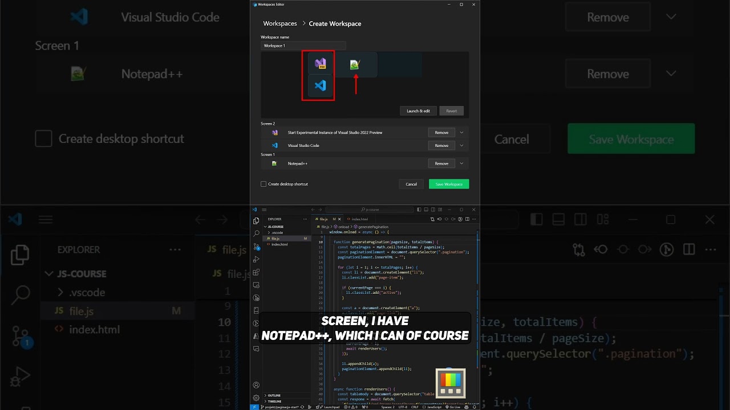Expand options for Visual Studio 2022 Preview row
Viewport: 730px width, 410px height.
(462, 132)
